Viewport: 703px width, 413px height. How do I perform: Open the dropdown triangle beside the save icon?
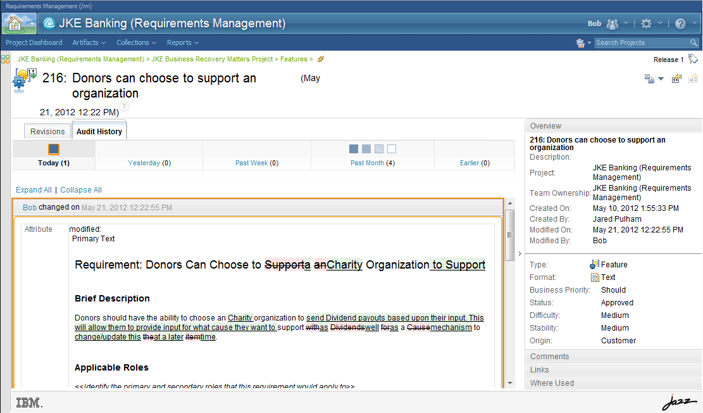pos(661,79)
